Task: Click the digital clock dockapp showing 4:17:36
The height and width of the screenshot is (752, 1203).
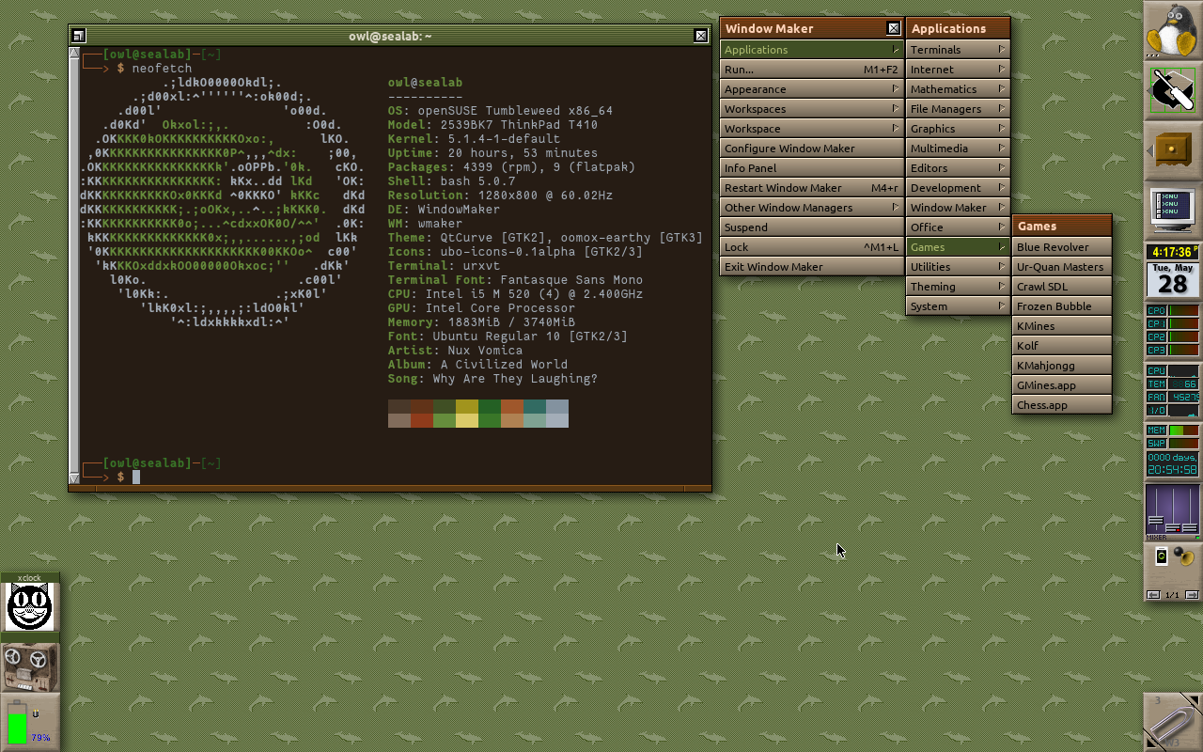Action: (1172, 252)
